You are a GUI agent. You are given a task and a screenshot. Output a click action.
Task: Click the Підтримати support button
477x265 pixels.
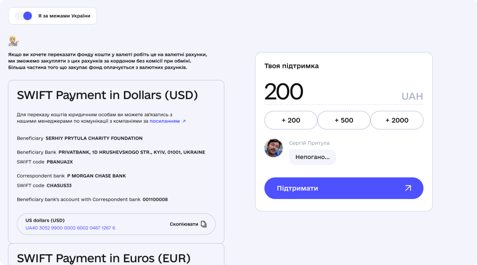click(x=344, y=188)
